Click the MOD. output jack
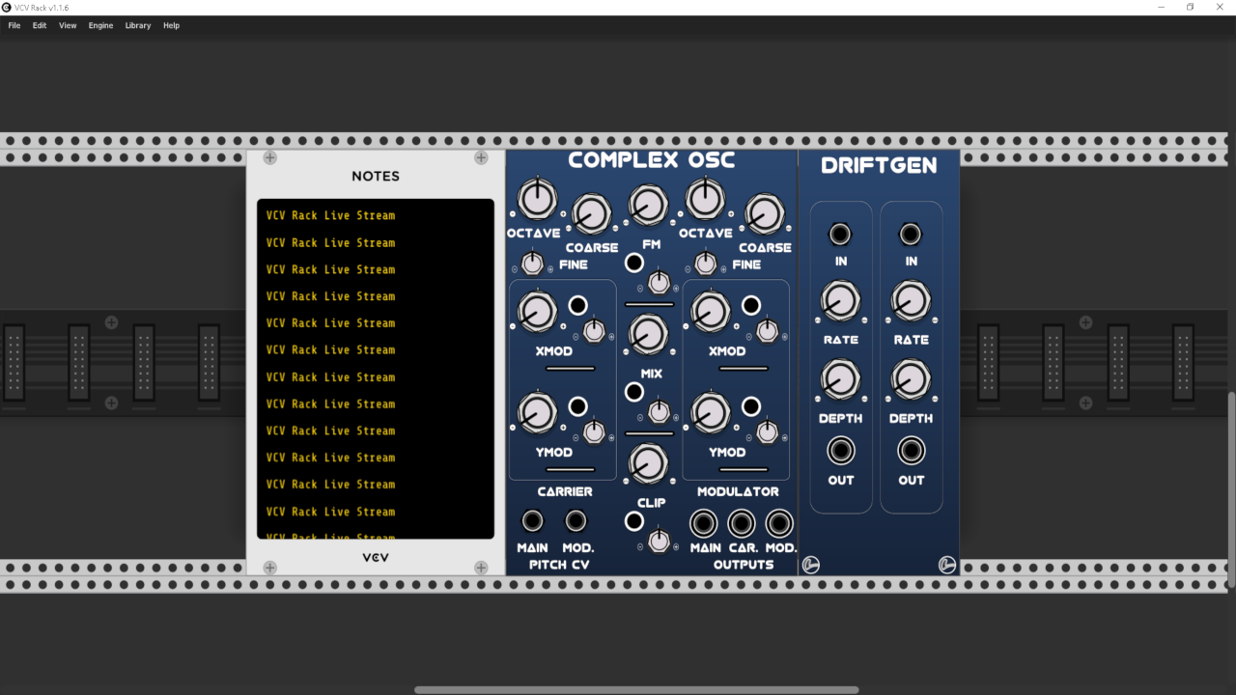The height and width of the screenshot is (695, 1236). (779, 523)
